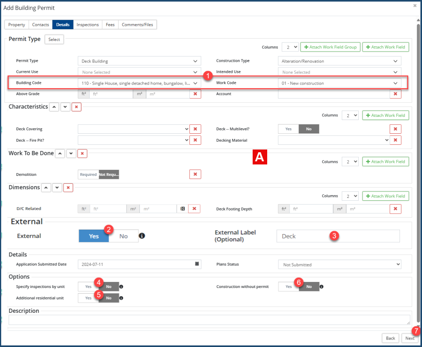Remove the Deck -- Multilevel? field
The width and height of the screenshot is (422, 347).
pos(395,129)
